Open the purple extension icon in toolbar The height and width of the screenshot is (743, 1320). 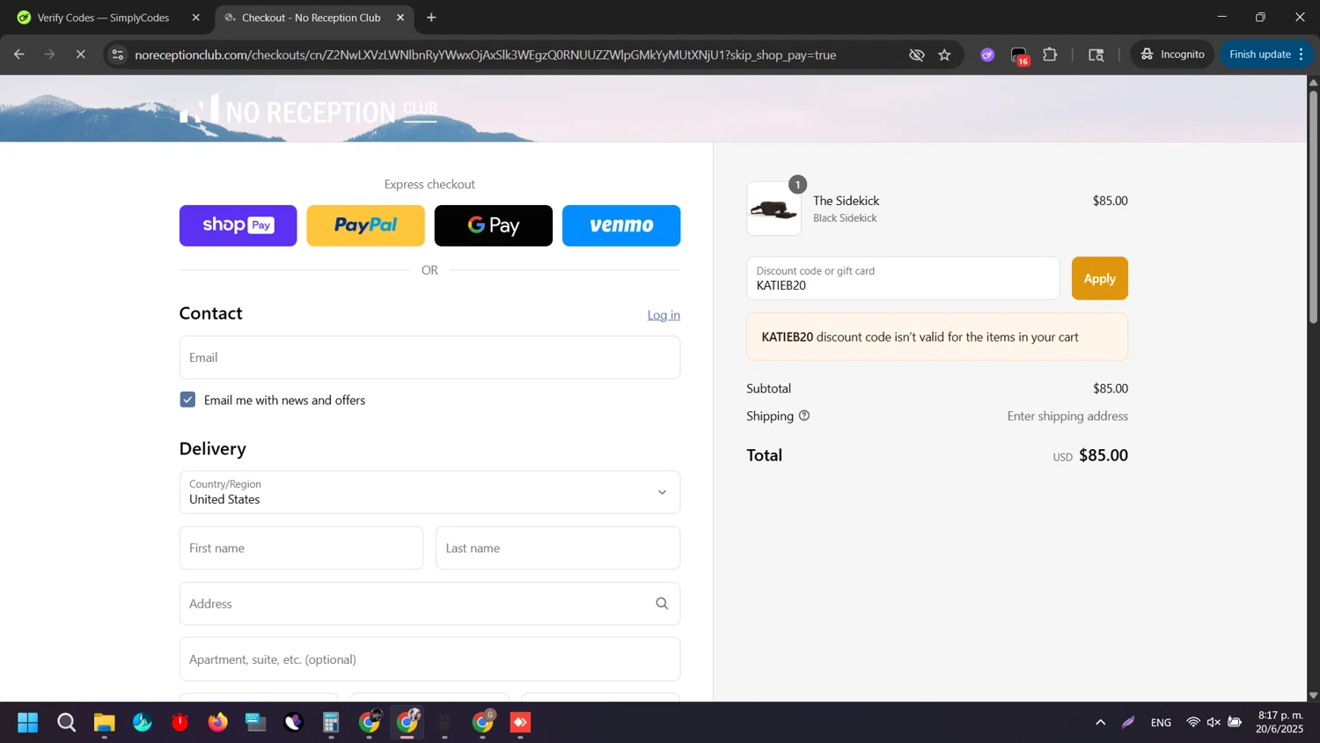click(x=987, y=55)
